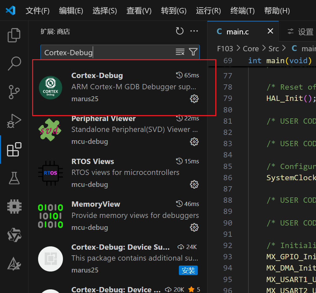This screenshot has width=316, height=293.
Task: Install Cortex-Debug Device Support with 安装 button
Action: tap(188, 270)
